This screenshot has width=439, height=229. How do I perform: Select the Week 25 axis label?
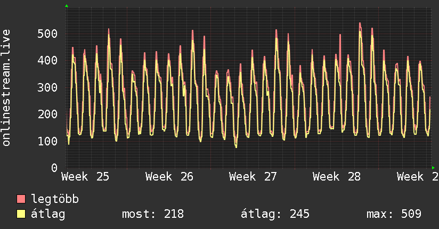click(85, 177)
